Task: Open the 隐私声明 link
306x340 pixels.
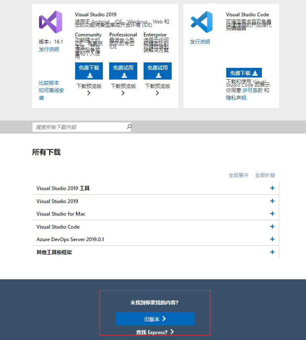Action: 236,98
